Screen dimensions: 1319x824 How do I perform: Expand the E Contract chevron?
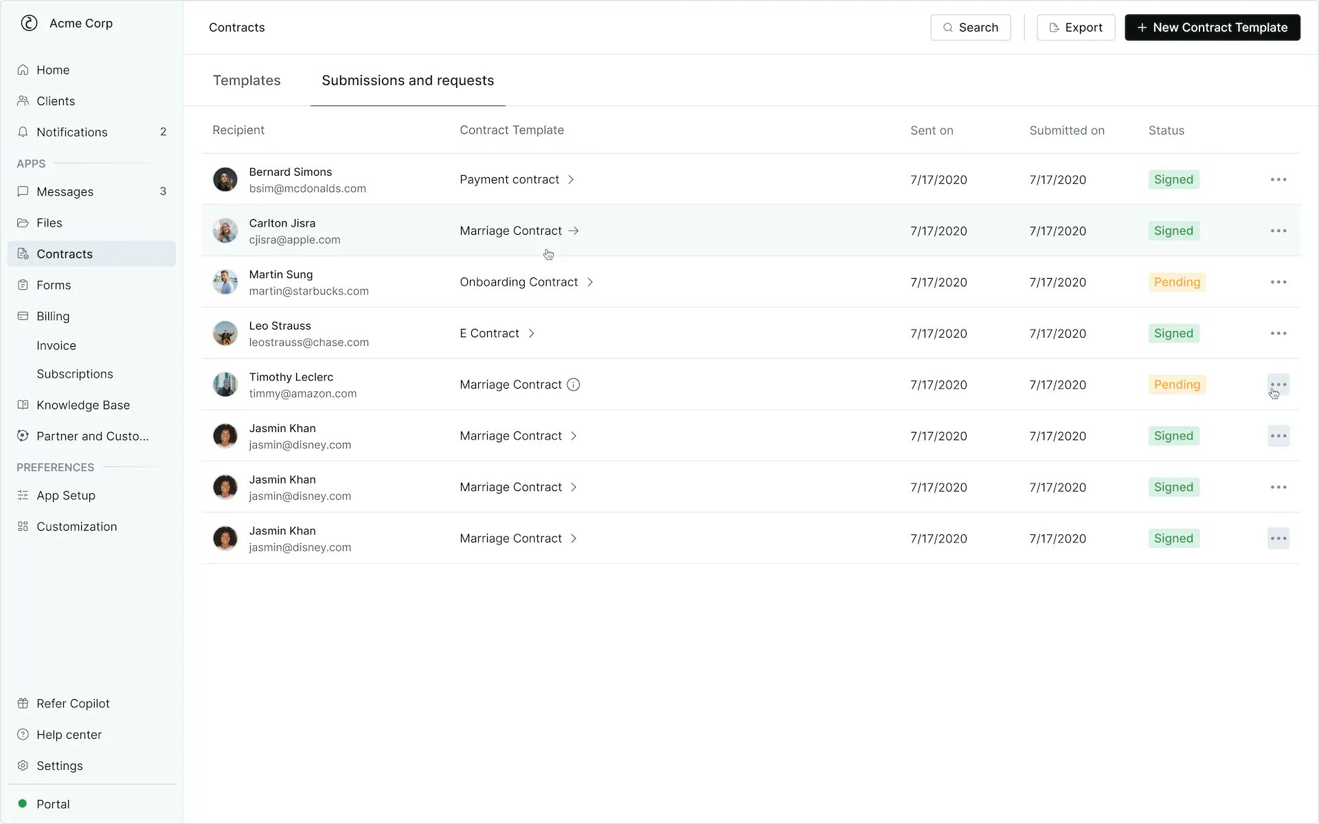tap(531, 333)
